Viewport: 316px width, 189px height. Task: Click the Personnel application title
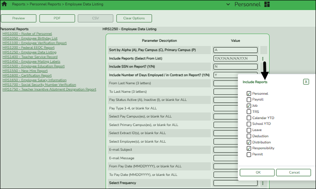point(247,4)
